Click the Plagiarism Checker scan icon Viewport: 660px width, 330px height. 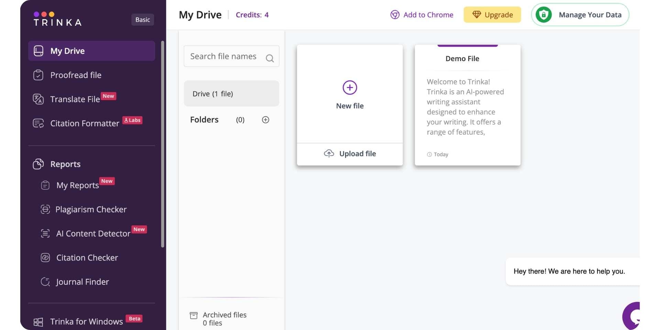click(45, 209)
